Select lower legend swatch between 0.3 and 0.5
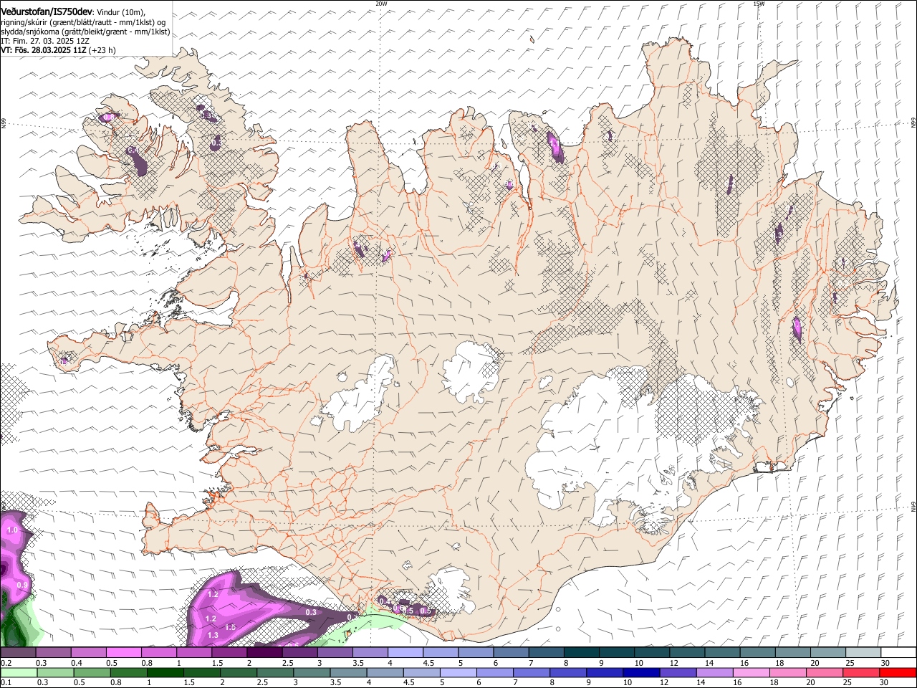 coord(55,672)
